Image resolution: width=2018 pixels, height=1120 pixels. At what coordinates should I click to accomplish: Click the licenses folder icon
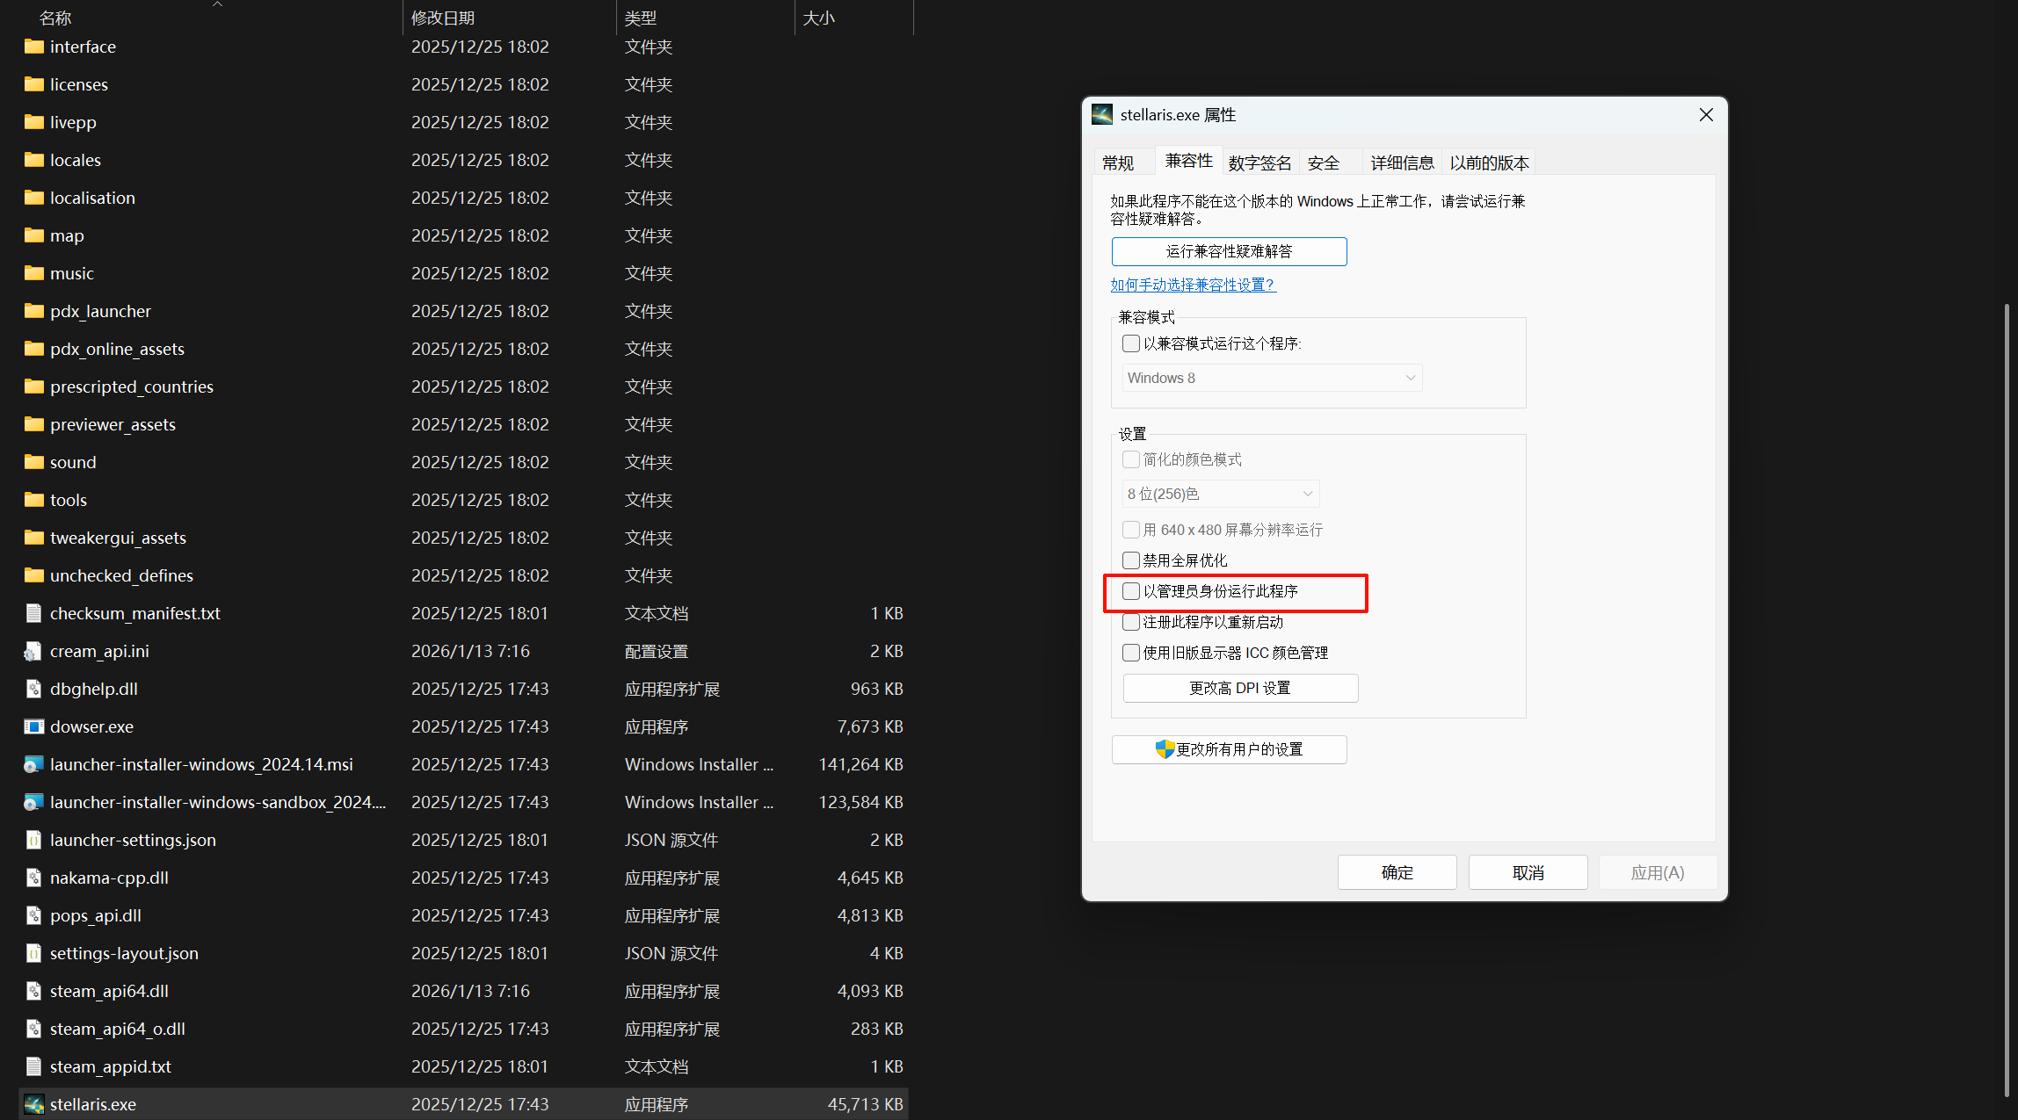coord(34,84)
